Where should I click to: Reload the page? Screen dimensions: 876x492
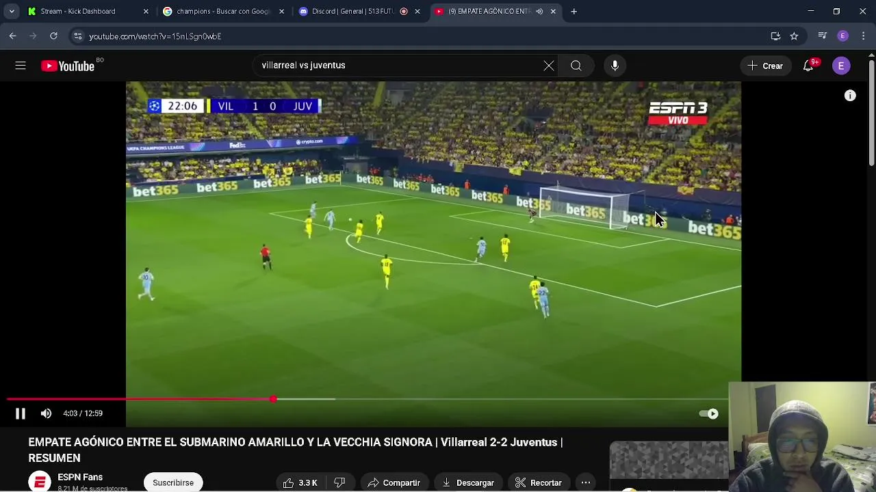click(53, 36)
